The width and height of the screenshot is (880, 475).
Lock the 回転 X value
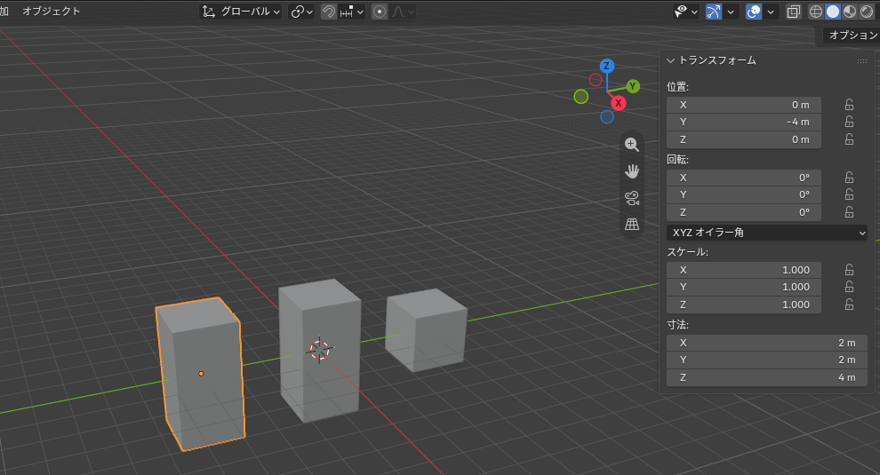pos(849,178)
